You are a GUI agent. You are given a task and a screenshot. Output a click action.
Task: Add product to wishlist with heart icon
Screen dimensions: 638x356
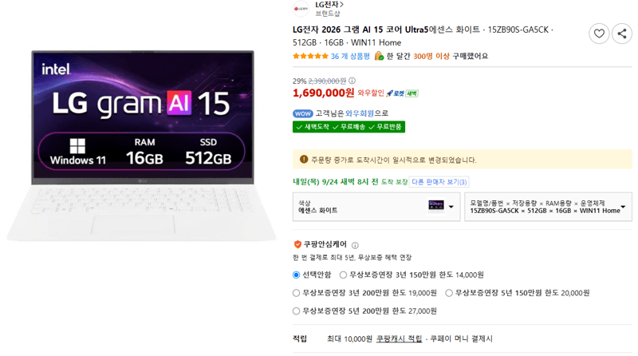point(599,34)
